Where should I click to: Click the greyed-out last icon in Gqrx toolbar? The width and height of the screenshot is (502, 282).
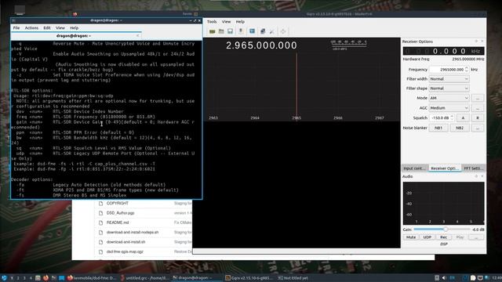tap(283, 31)
